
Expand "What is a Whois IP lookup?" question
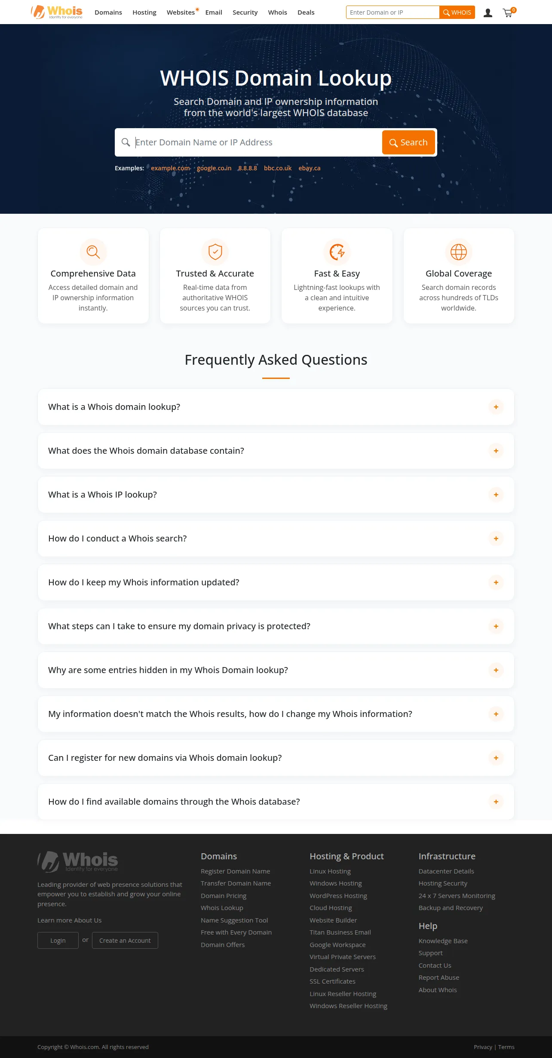tap(276, 495)
